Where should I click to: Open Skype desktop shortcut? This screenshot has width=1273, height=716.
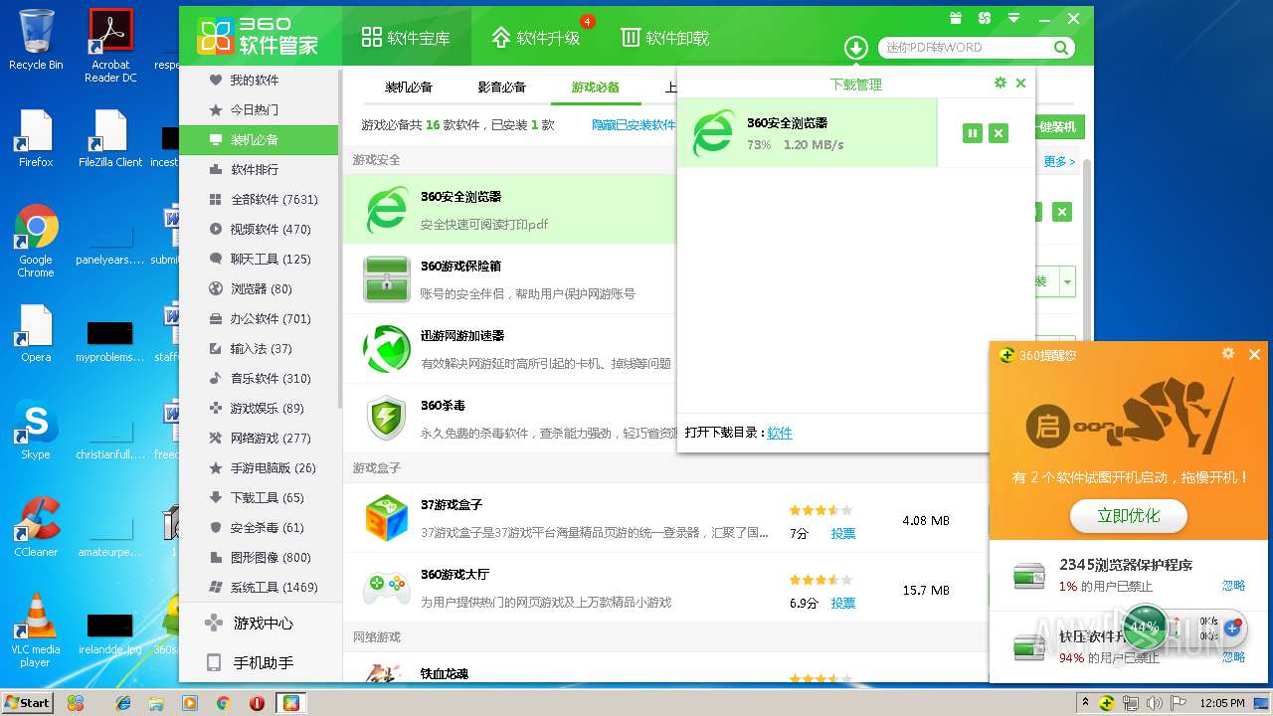[x=36, y=429]
